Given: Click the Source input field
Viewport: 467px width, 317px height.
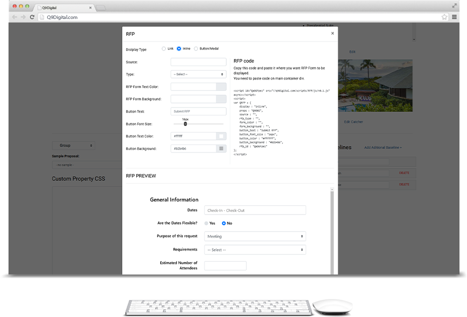Looking at the screenshot, I should 198,62.
